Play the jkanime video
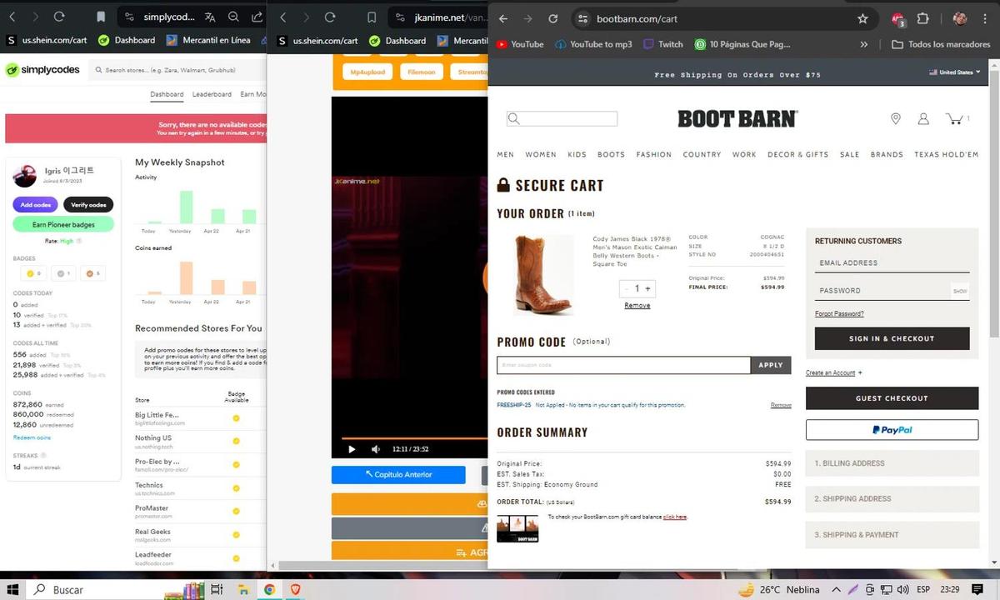Viewport: 1000px width, 600px height. 351,449
